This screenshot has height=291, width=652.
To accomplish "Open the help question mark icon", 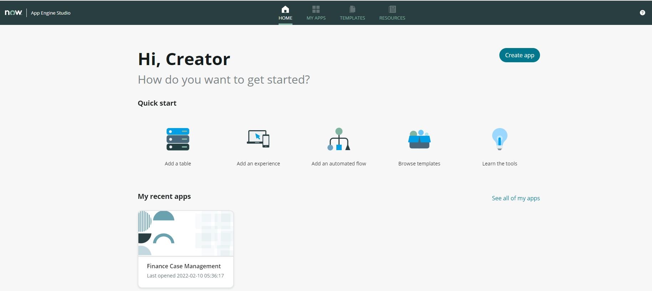I will click(x=642, y=13).
